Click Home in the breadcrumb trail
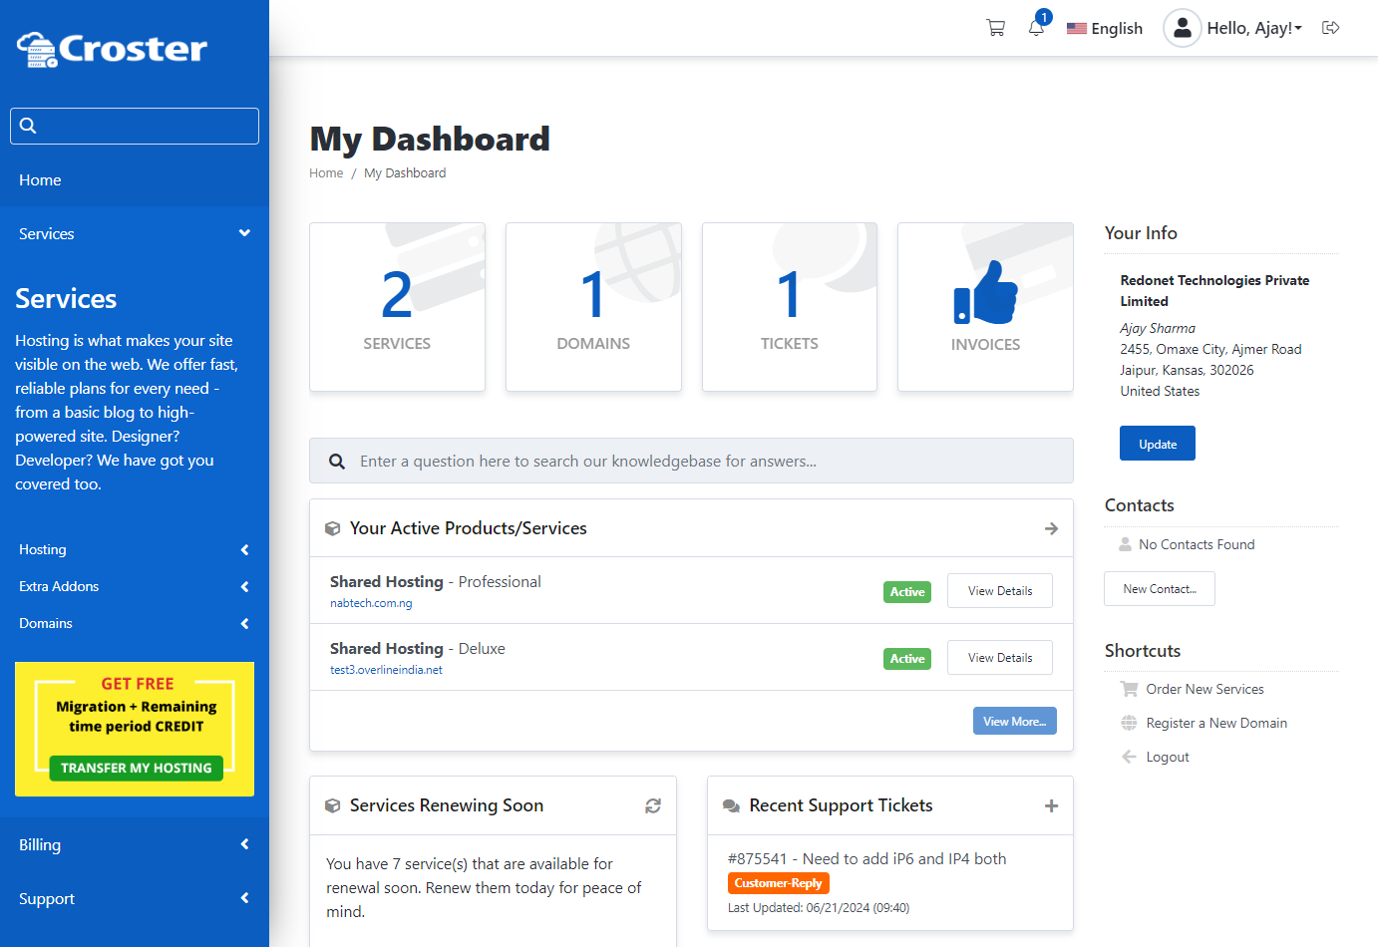 pos(326,172)
